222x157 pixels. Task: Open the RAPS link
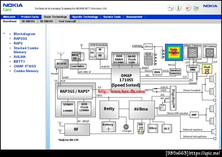tap(18, 43)
